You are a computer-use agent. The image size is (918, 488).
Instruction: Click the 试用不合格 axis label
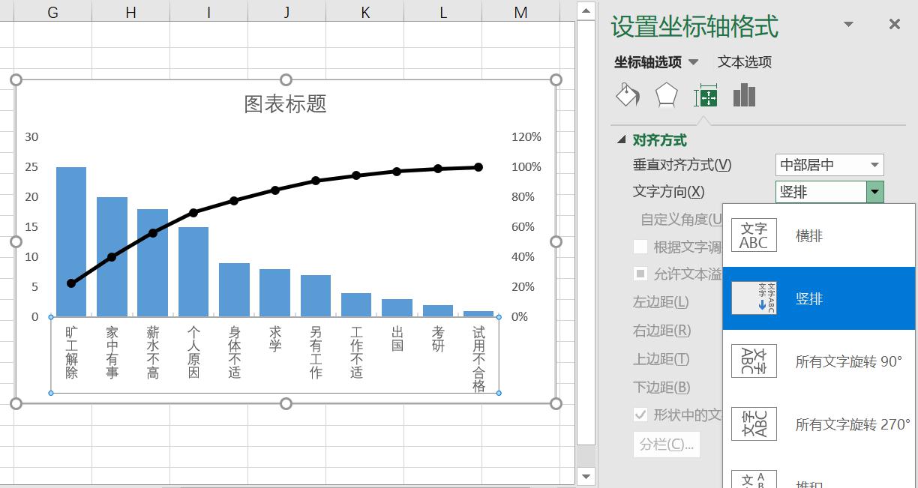[x=478, y=359]
